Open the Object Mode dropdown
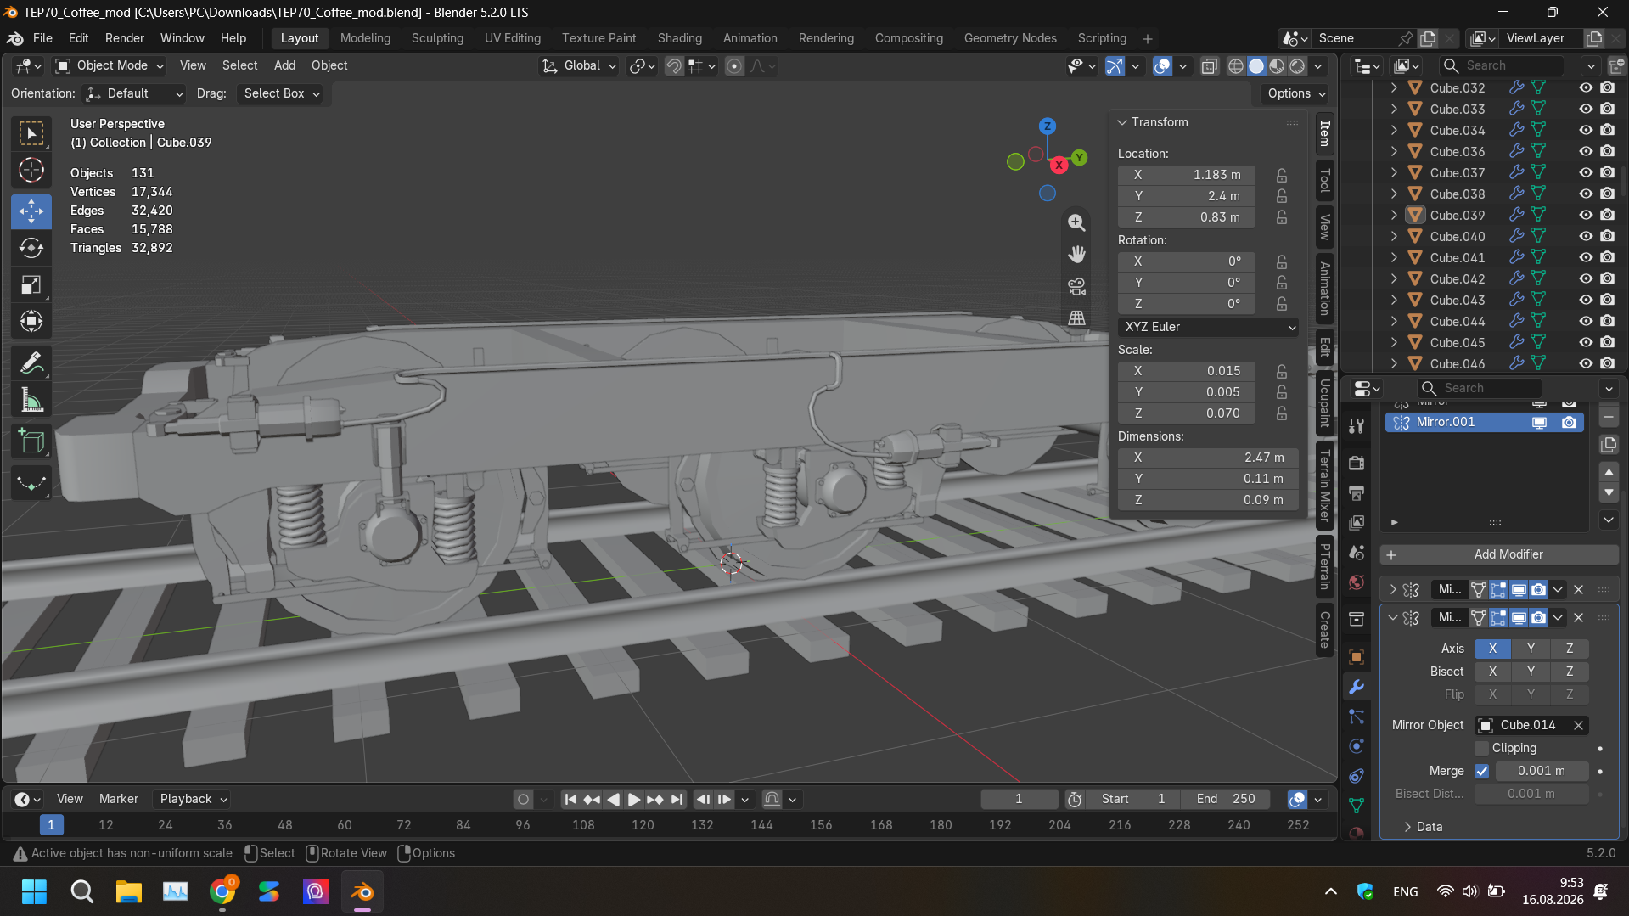Image resolution: width=1629 pixels, height=916 pixels. point(110,65)
